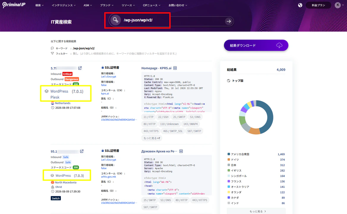Screen dimensions: 347x214
Task: Open the 検索 menu
Action: (x=40, y=5)
